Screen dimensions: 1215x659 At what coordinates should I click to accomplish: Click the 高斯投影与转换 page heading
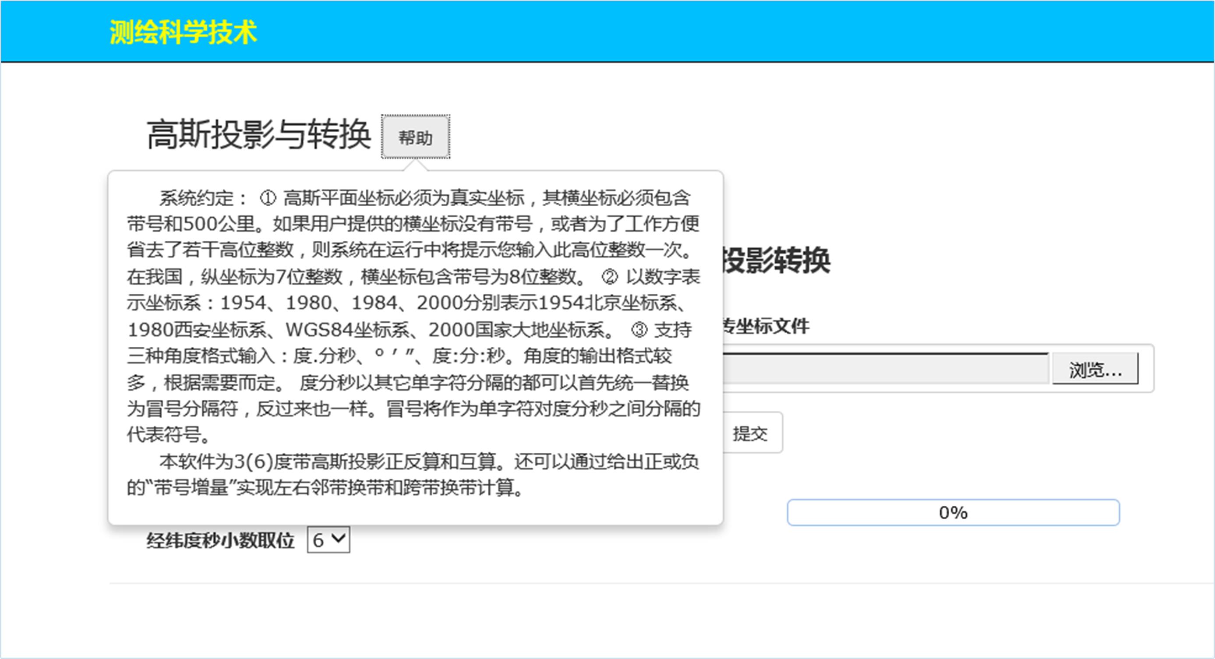click(258, 135)
